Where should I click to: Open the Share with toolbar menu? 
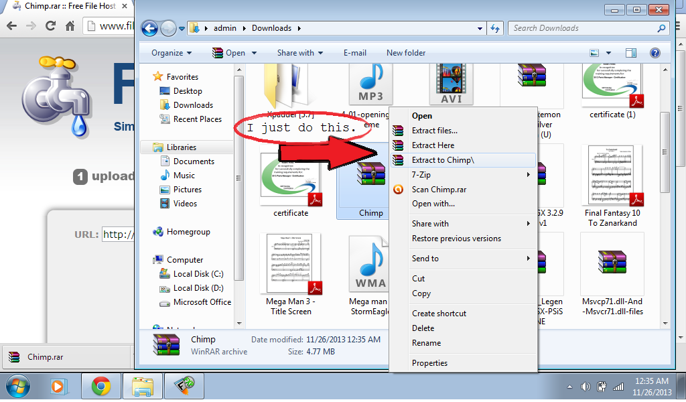[x=300, y=53]
